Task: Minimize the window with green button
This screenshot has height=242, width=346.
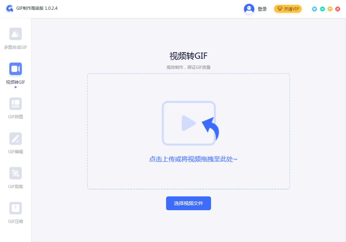Action: tap(322, 9)
